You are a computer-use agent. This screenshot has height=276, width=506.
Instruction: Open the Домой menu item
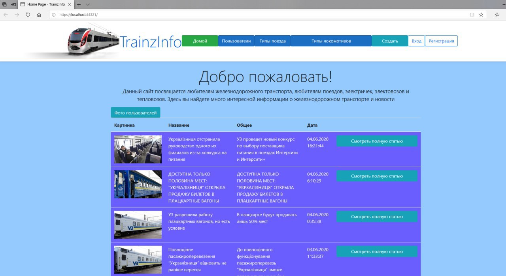200,41
